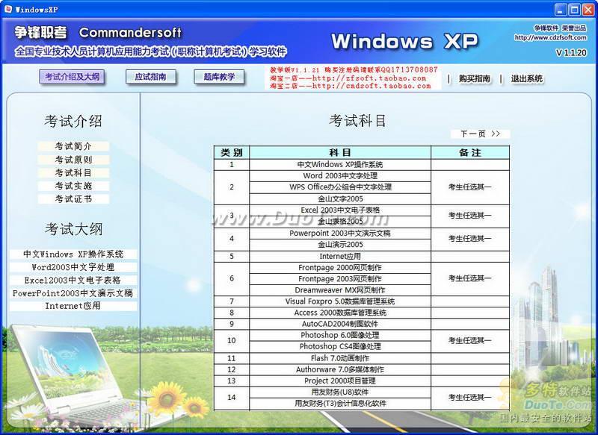Click Flash 7.0动画制作 cell
Screen dimensions: 598x435
(x=340, y=358)
